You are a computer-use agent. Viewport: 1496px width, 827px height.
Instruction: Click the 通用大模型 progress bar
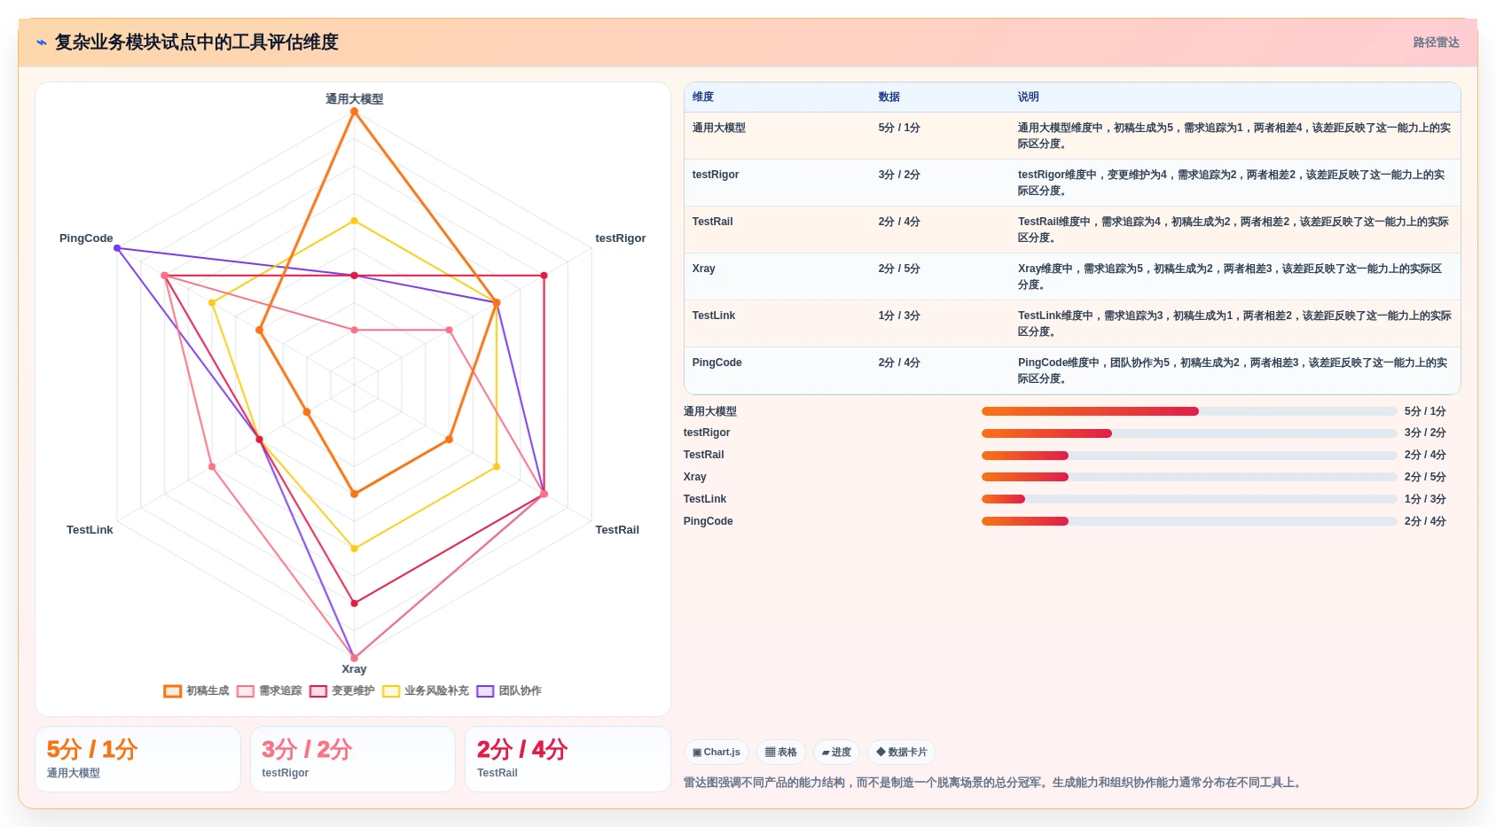(x=1189, y=411)
